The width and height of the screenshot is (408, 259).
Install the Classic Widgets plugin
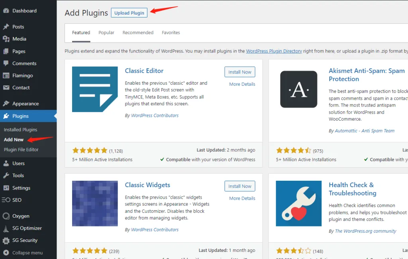240,186
